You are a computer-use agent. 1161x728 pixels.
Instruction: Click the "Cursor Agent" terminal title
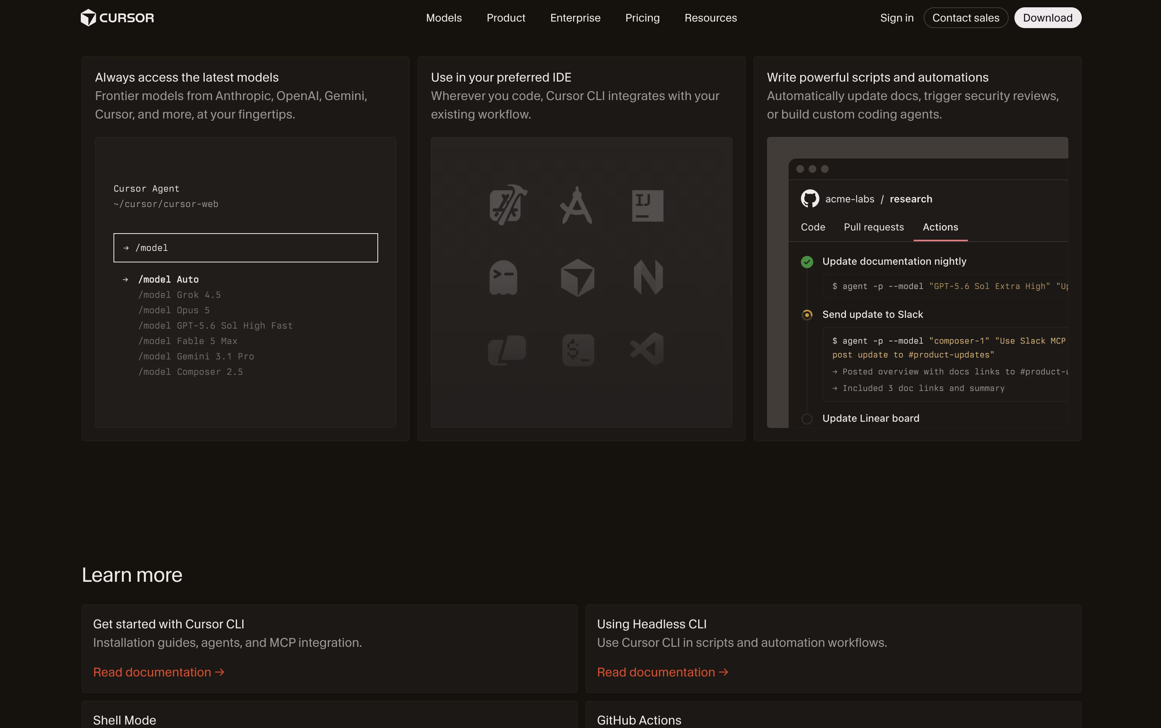(146, 189)
